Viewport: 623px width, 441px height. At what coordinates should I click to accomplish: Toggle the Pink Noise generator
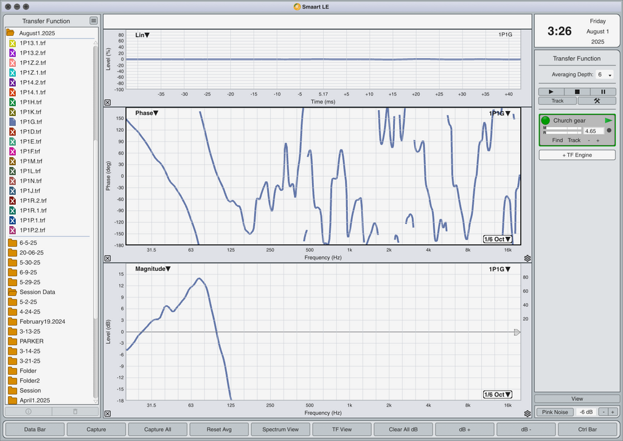pyautogui.click(x=555, y=412)
